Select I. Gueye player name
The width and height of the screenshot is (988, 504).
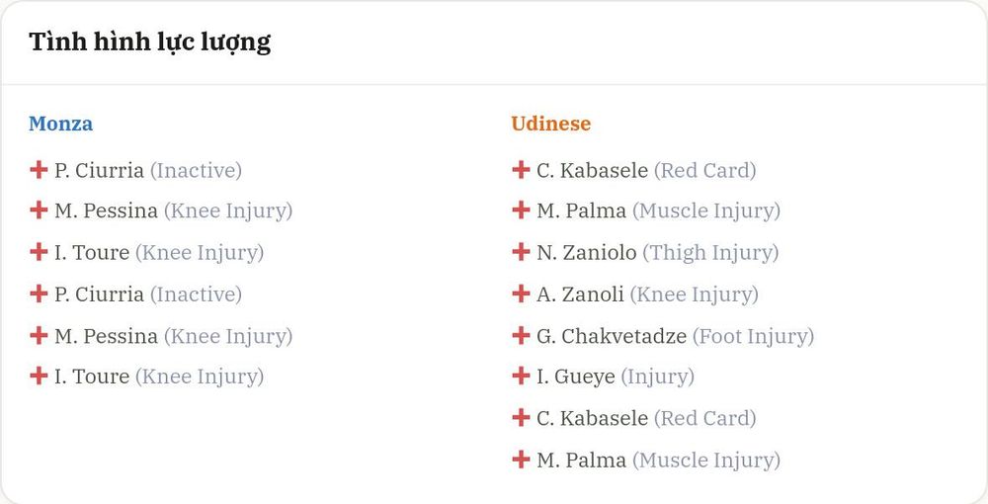[x=576, y=377]
